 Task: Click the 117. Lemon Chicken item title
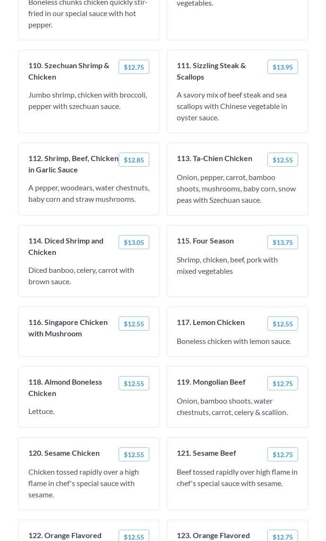(x=211, y=322)
